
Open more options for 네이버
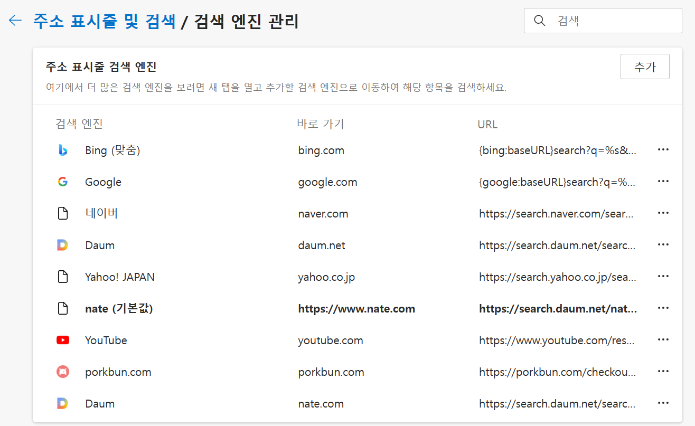click(x=663, y=213)
